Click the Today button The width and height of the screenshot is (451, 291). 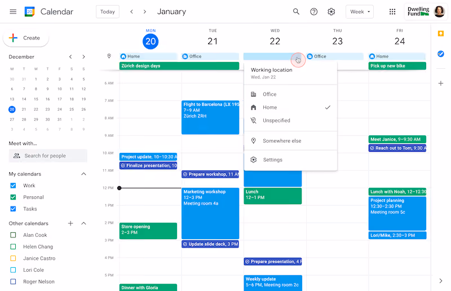click(x=108, y=11)
